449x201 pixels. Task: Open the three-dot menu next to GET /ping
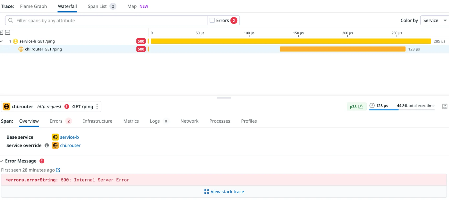[x=97, y=107]
